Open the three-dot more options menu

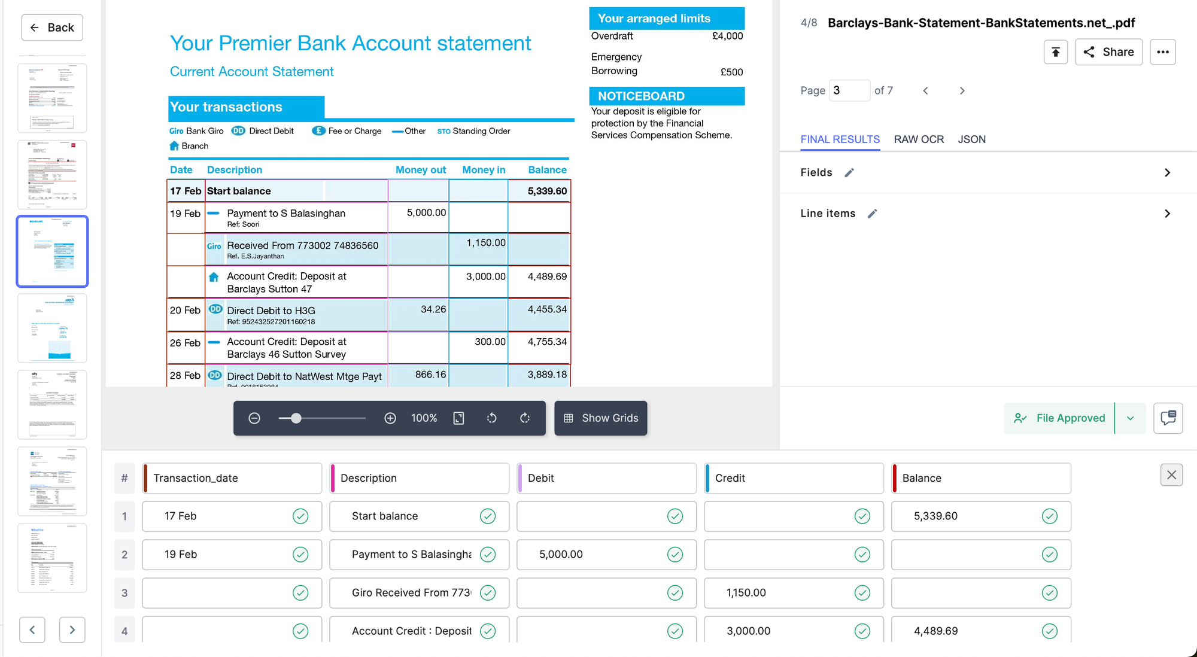tap(1163, 52)
